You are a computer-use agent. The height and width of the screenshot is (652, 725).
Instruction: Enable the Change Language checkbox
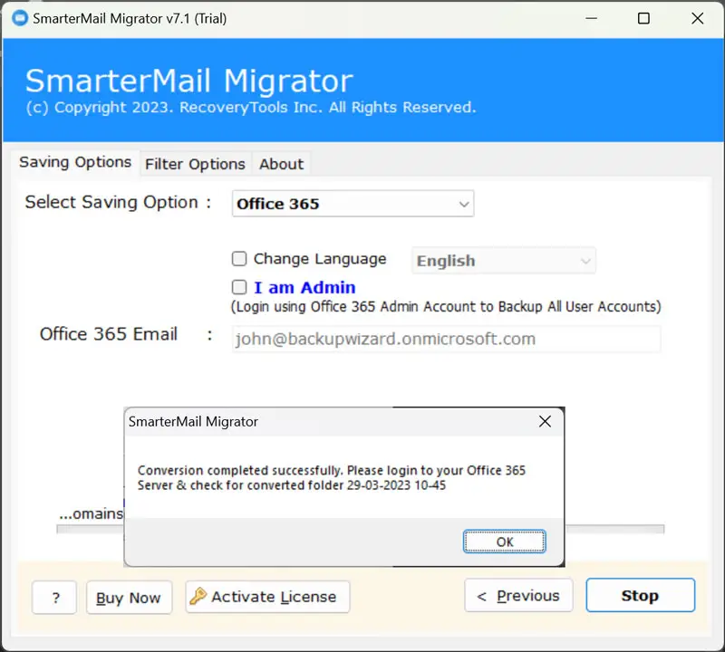(239, 259)
